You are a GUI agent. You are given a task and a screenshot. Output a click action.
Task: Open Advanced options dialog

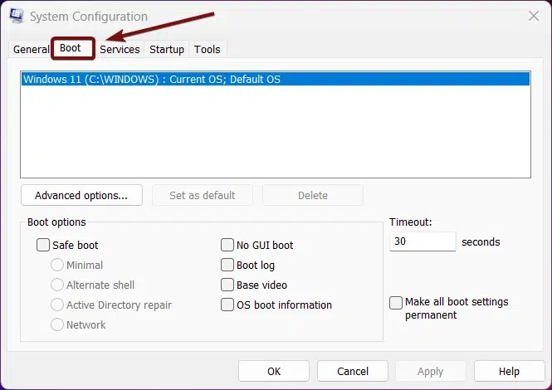(x=81, y=195)
